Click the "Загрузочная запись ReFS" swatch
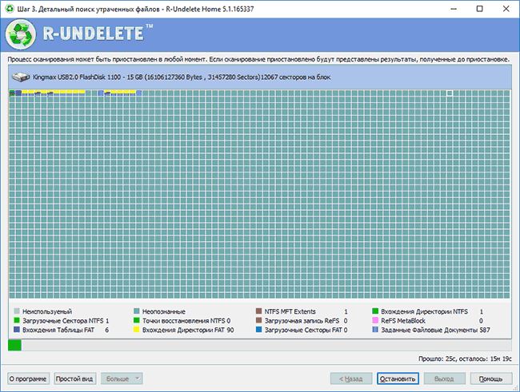This screenshot has height=392, width=520. [x=258, y=320]
